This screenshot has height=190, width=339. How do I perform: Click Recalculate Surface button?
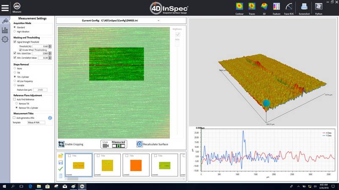(x=152, y=144)
